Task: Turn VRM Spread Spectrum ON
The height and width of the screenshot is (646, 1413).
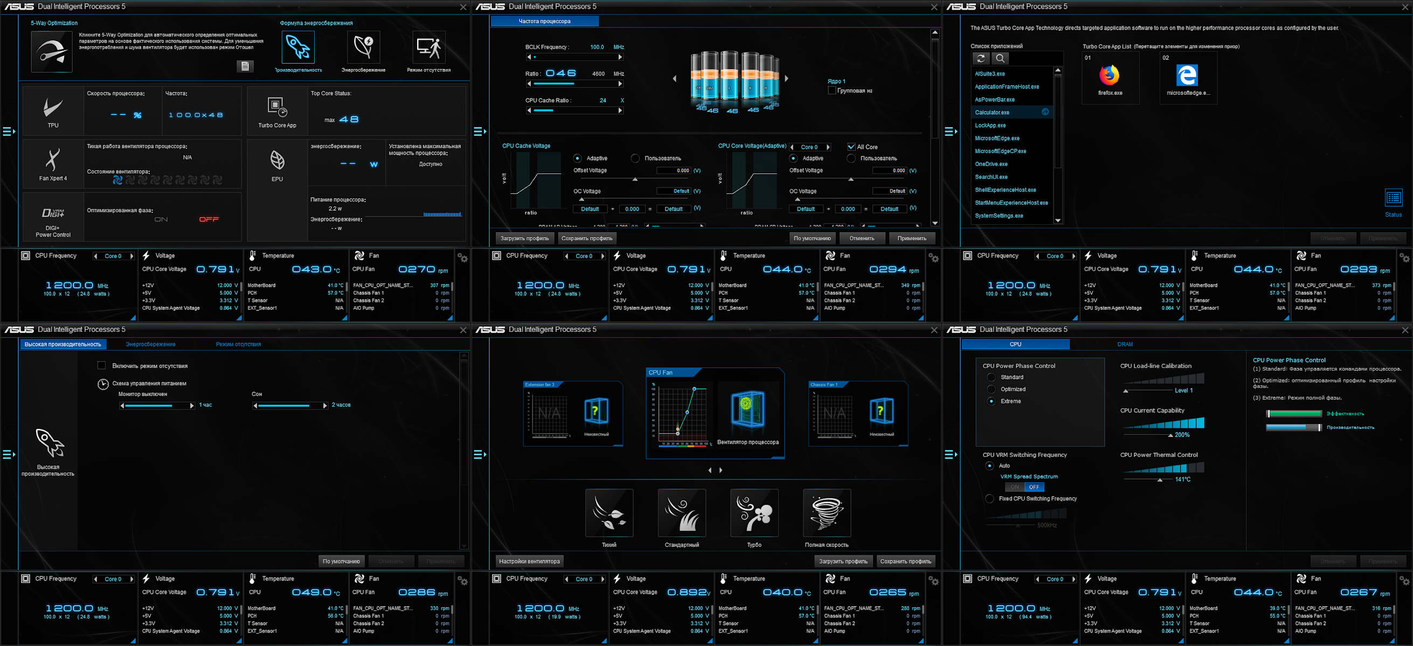Action: click(x=1014, y=487)
